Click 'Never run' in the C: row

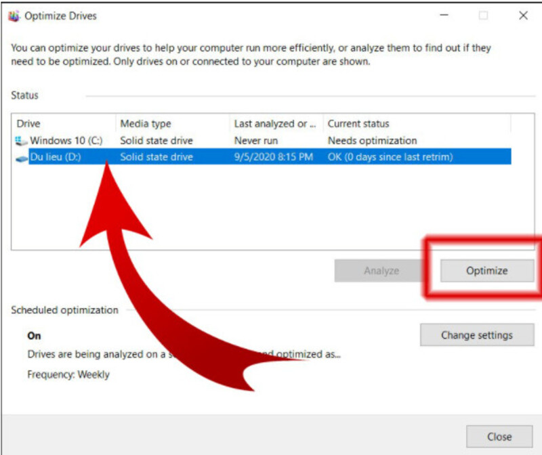[x=256, y=141]
